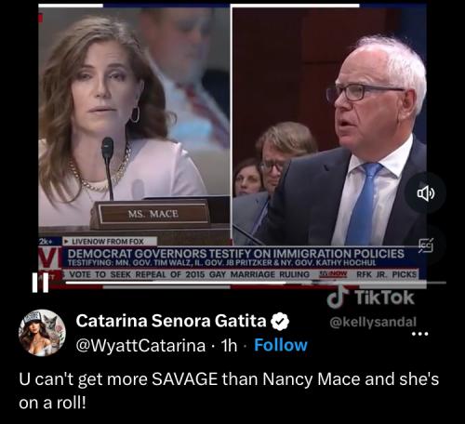The height and width of the screenshot is (424, 465).
Task: Mute the video with the speaker icon
Action: [x=426, y=193]
